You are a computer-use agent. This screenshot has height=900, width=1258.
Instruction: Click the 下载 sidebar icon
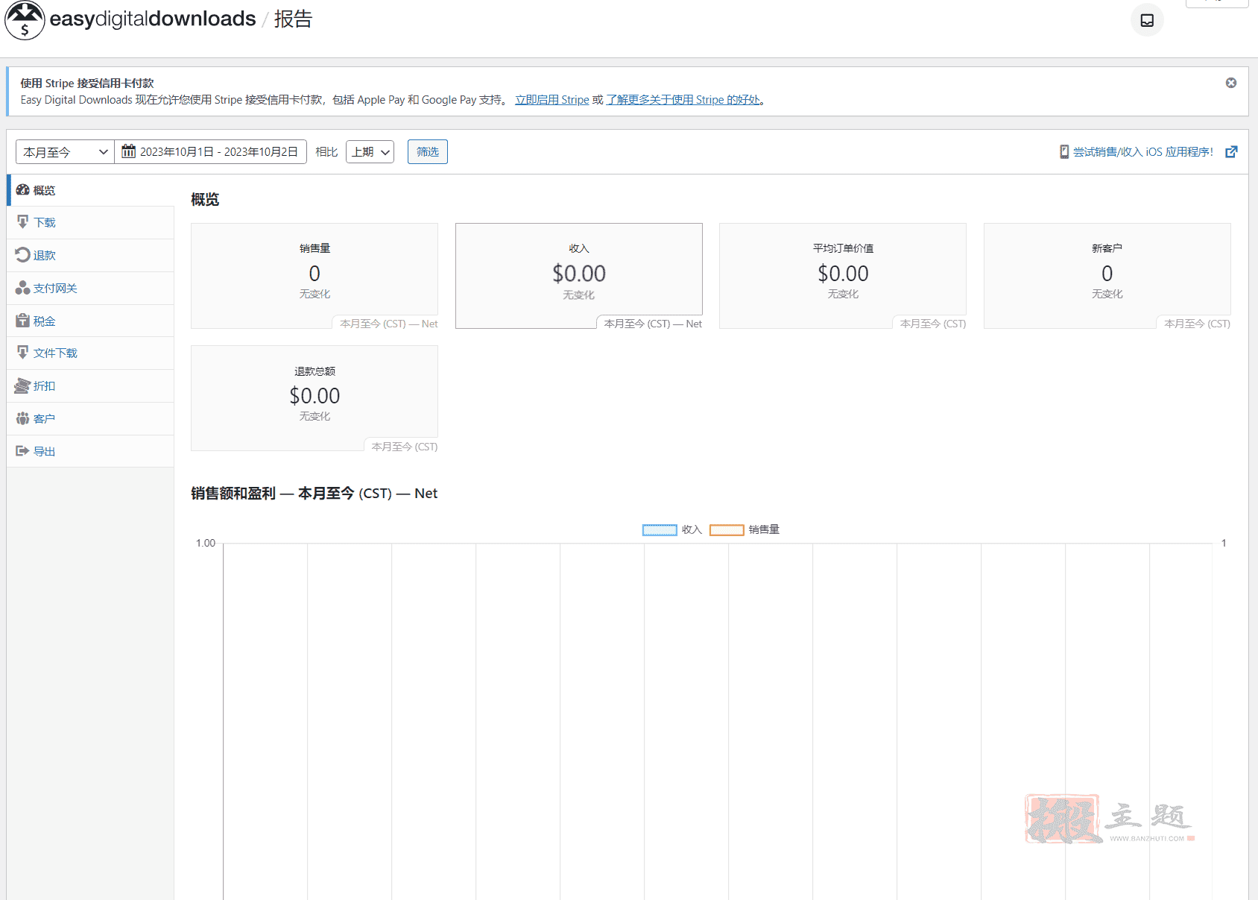tap(22, 222)
